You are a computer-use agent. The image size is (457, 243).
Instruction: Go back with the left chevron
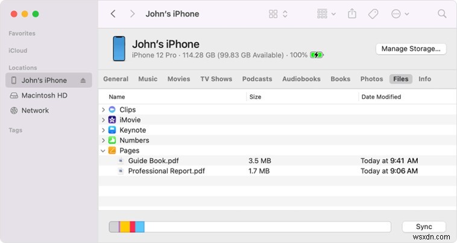(113, 14)
